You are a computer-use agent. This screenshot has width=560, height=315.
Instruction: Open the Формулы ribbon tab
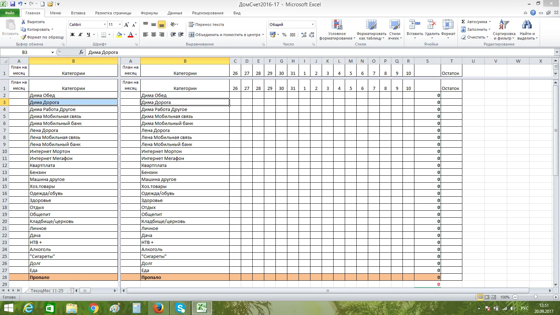(x=149, y=13)
